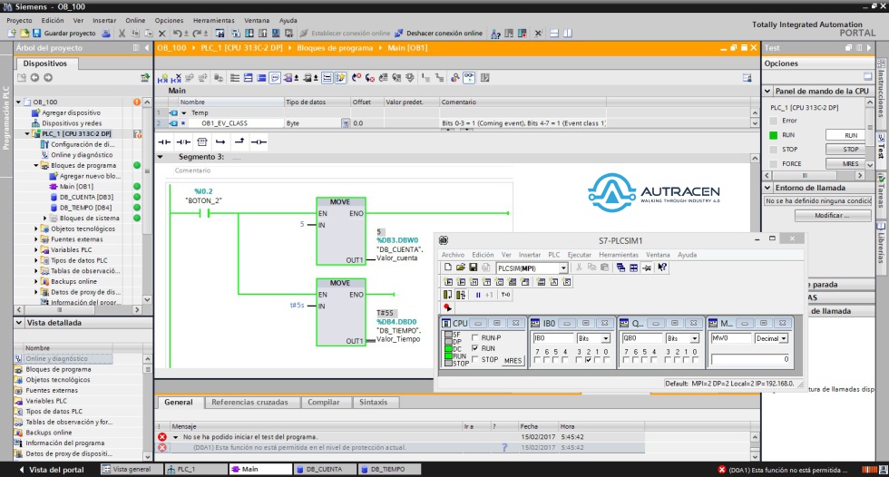Click new file icon in PLCSIM
This screenshot has height=477, width=889.
pos(448,268)
